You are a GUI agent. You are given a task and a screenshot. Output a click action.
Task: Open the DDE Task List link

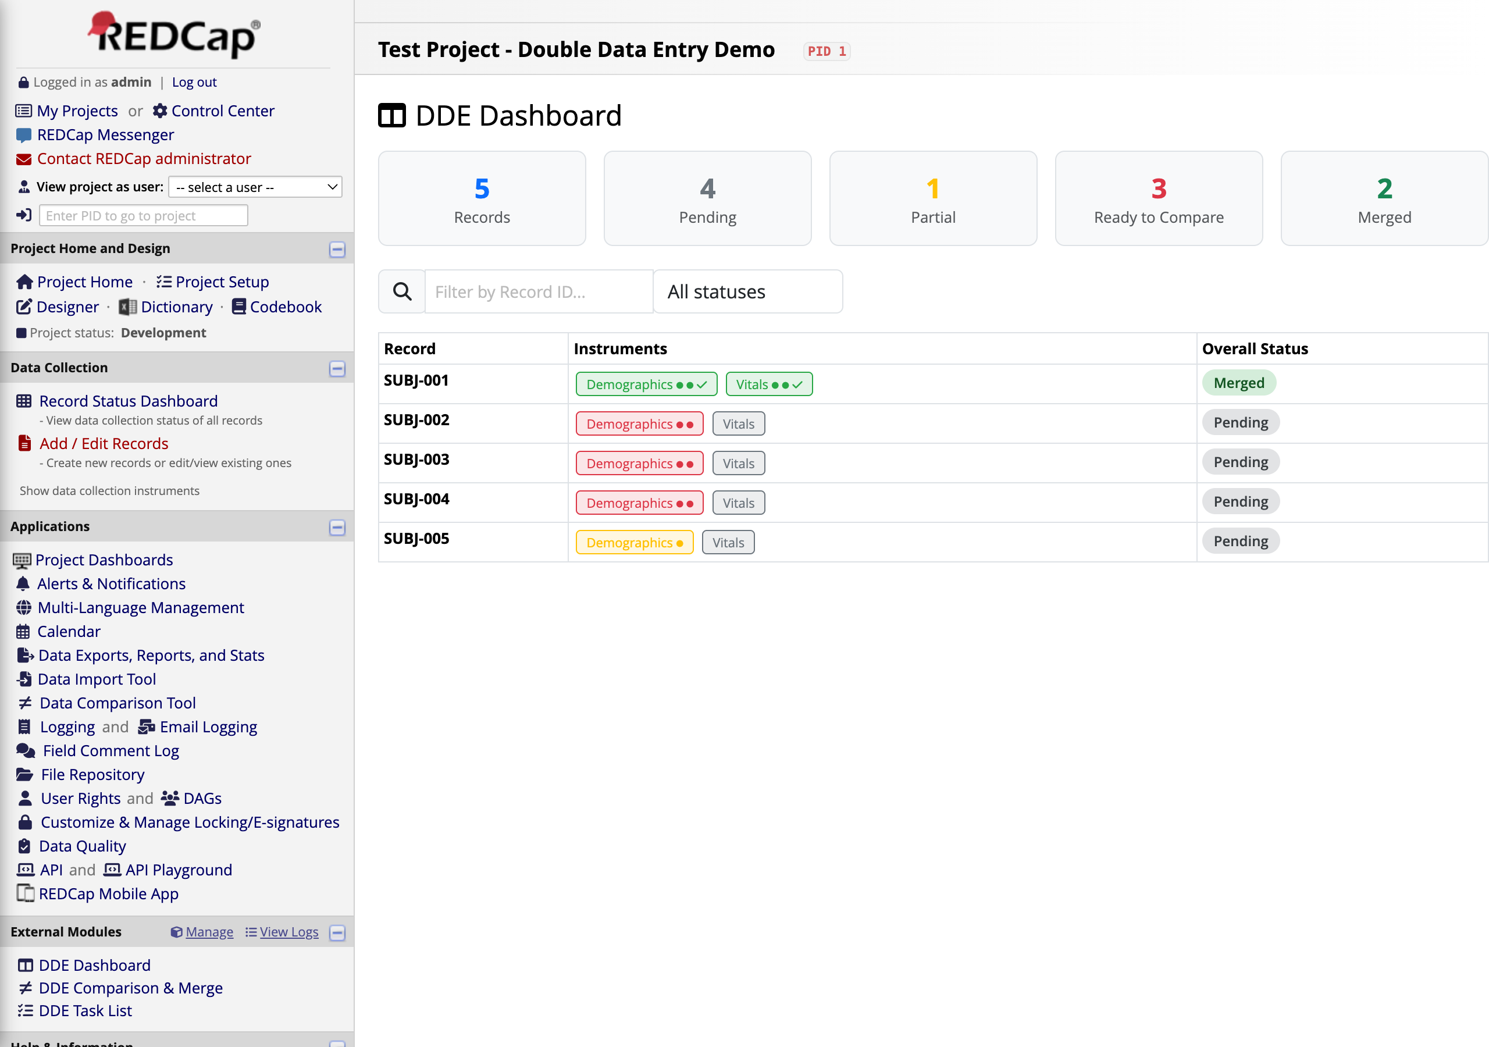85,1010
